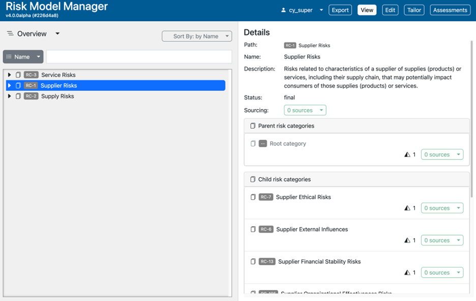This screenshot has width=476, height=301.
Task: Click the RC-6 badge
Action: pyautogui.click(x=266, y=229)
